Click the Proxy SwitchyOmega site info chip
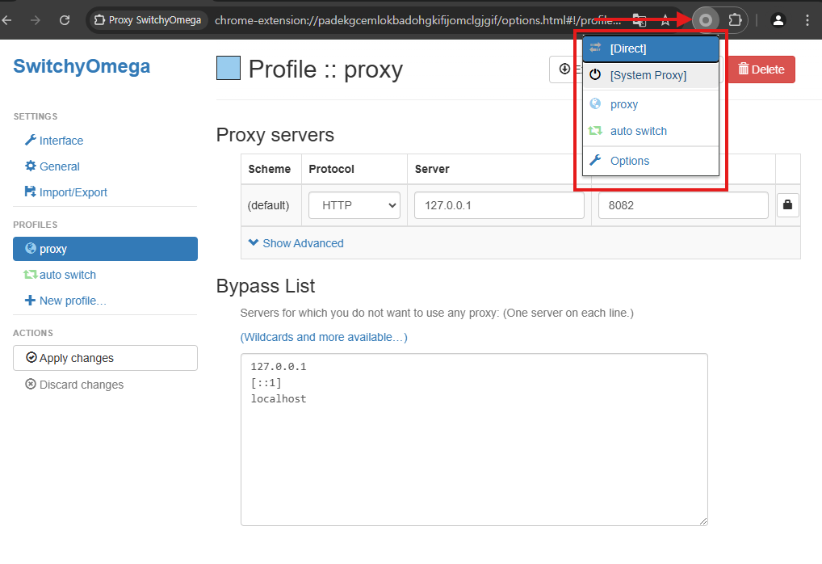This screenshot has width=822, height=564. (x=148, y=20)
